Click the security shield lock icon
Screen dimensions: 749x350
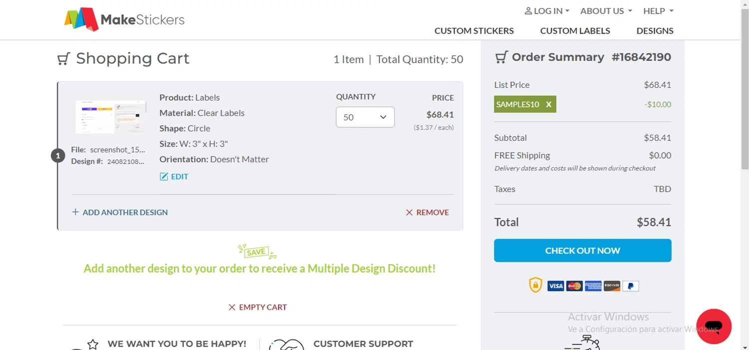click(535, 285)
